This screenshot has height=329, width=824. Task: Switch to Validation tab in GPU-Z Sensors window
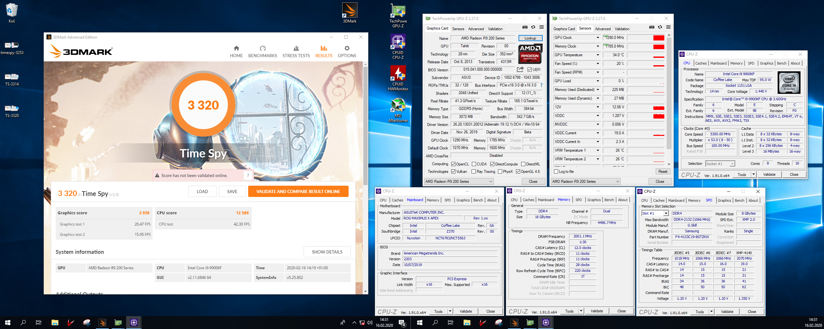pyautogui.click(x=622, y=29)
